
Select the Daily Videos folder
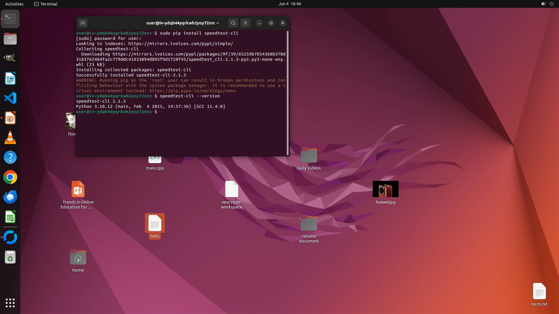click(309, 156)
